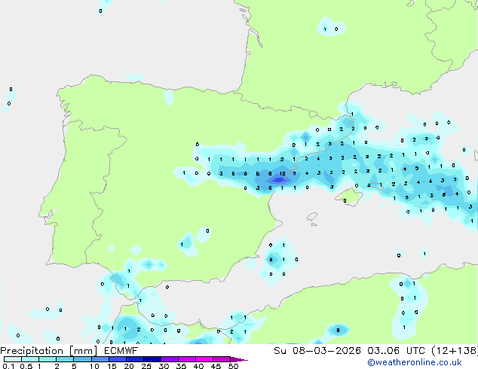
Task: Click the 1–2 mm legend color swatch
Action: (x=47, y=359)
